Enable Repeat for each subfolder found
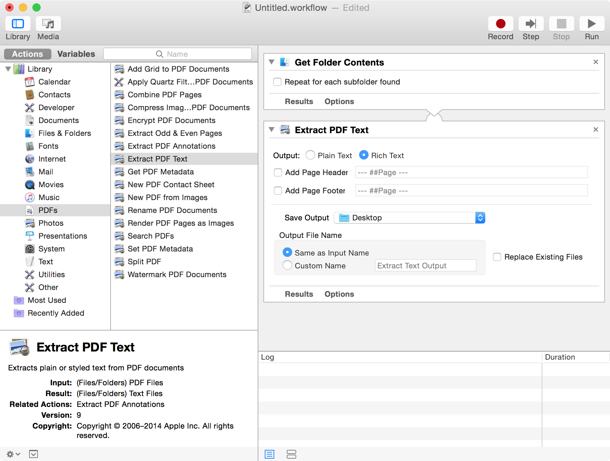 click(277, 82)
